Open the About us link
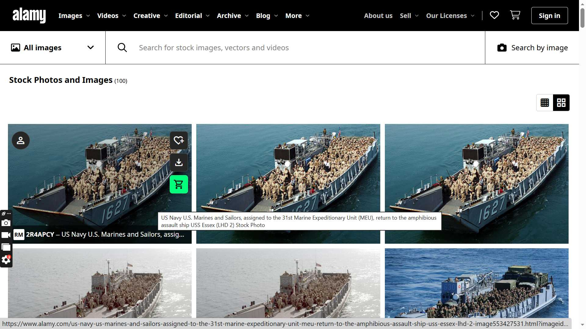Viewport: 586px width, 329px height. 378,16
